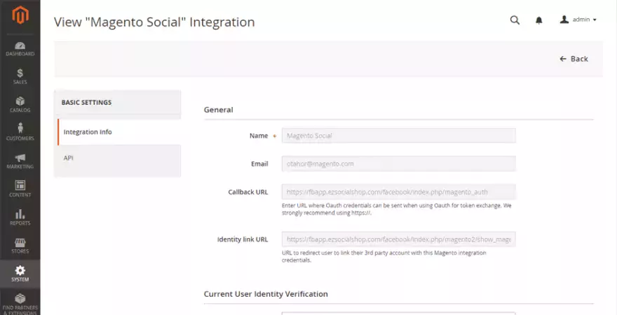The height and width of the screenshot is (315, 617).
Task: Click the Email input field
Action: coord(399,164)
